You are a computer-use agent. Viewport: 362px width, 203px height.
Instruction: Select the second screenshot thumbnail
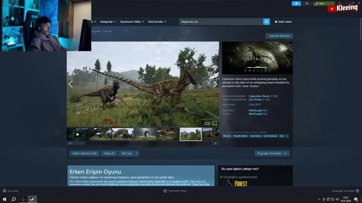(x=100, y=134)
